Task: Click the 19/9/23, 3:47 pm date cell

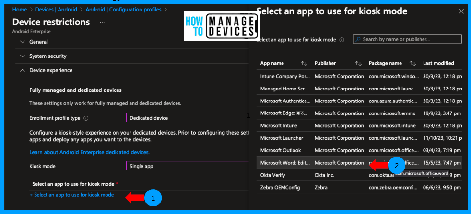Action: click(442, 113)
